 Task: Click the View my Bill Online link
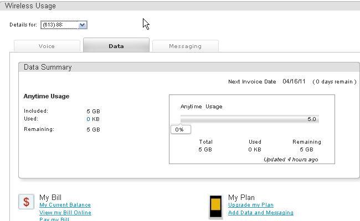[x=65, y=213]
